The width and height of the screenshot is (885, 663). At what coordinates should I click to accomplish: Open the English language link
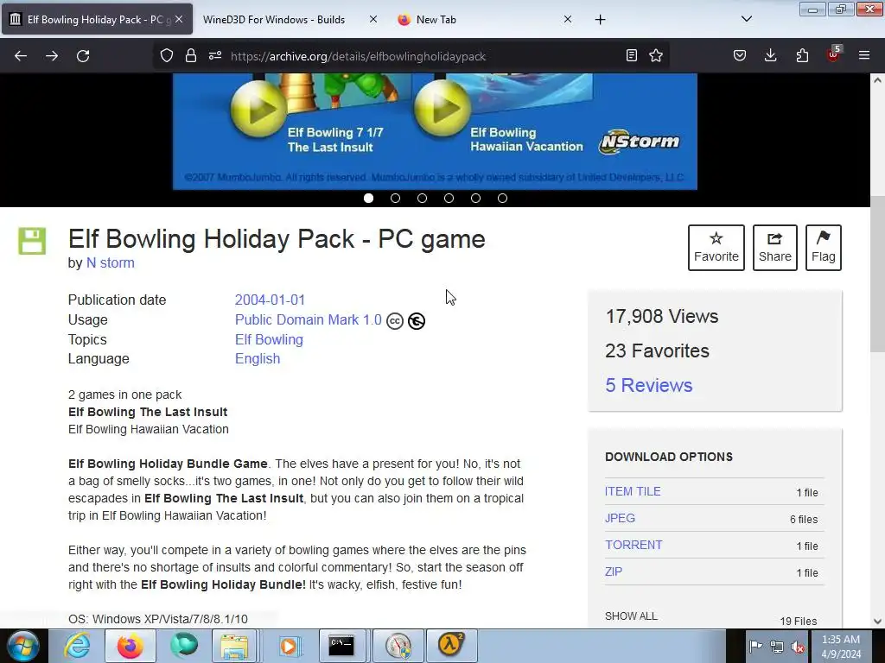click(x=258, y=358)
